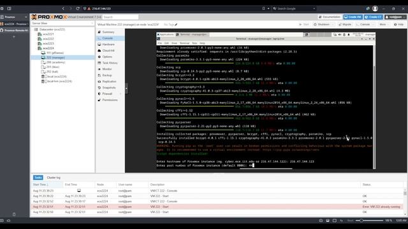Click the Shutdown button
The image size is (408, 229).
click(321, 24)
